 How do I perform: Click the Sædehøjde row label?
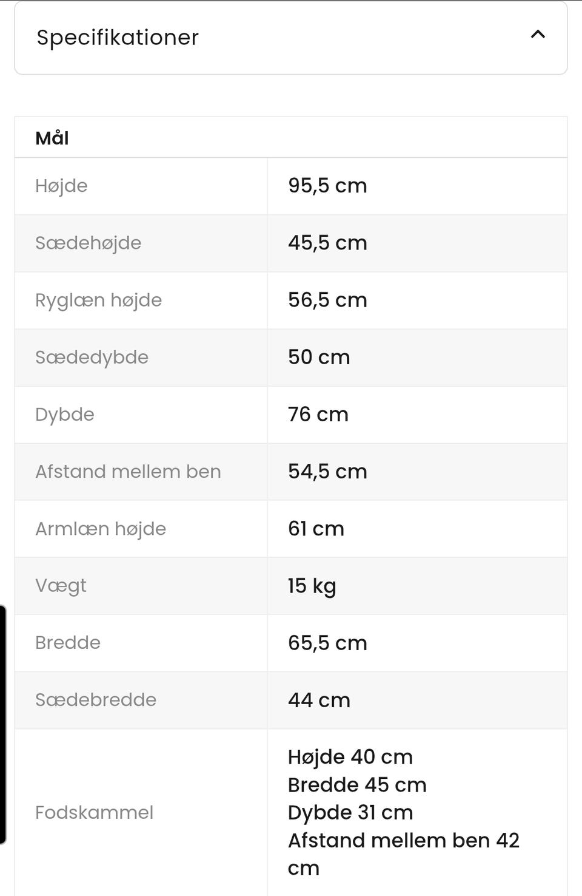[x=88, y=243]
